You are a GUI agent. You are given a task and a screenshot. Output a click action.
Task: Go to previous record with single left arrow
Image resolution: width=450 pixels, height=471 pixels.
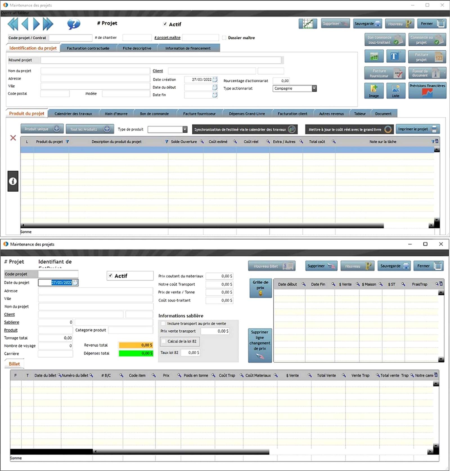click(25, 24)
